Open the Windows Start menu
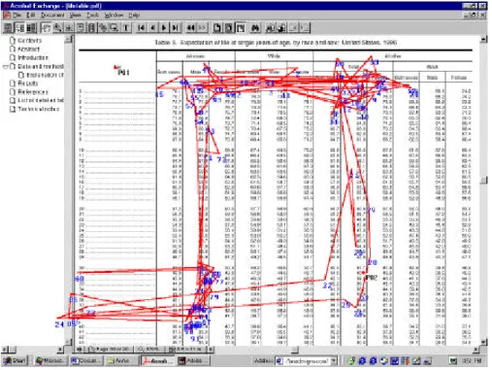 [x=15, y=360]
